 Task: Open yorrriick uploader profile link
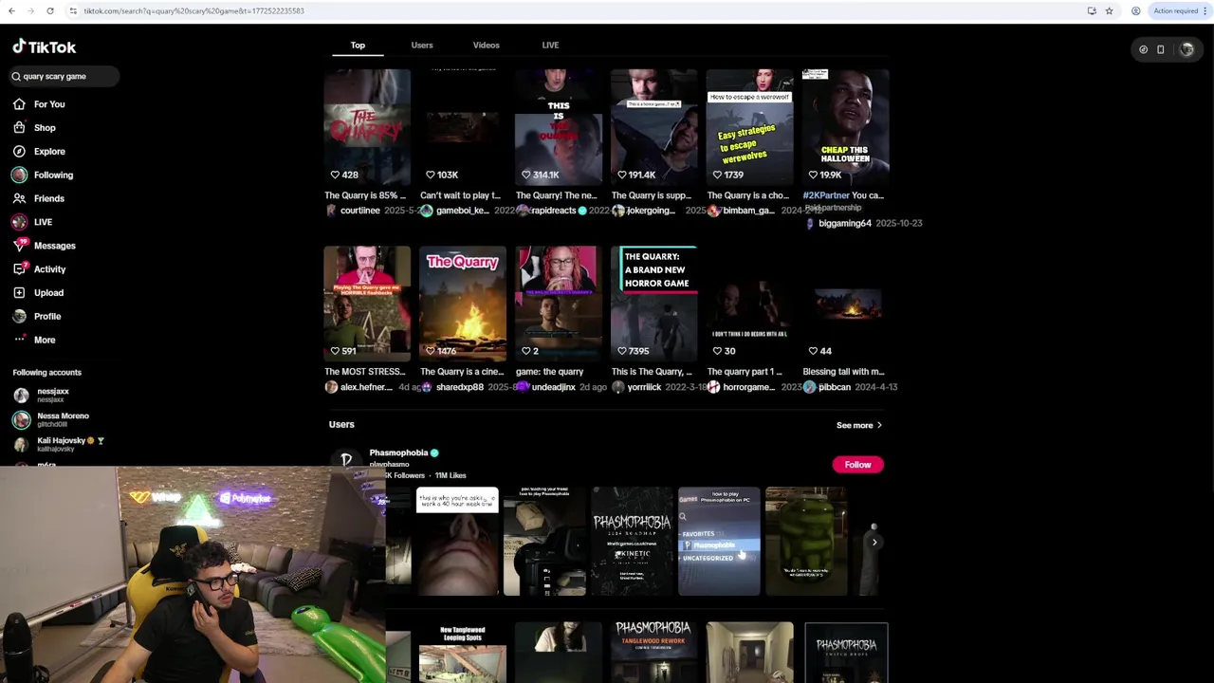(x=644, y=387)
